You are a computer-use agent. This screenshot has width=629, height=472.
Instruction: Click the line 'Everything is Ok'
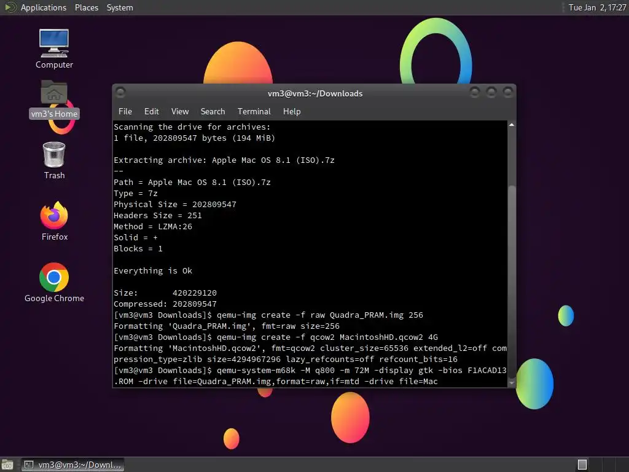click(153, 271)
